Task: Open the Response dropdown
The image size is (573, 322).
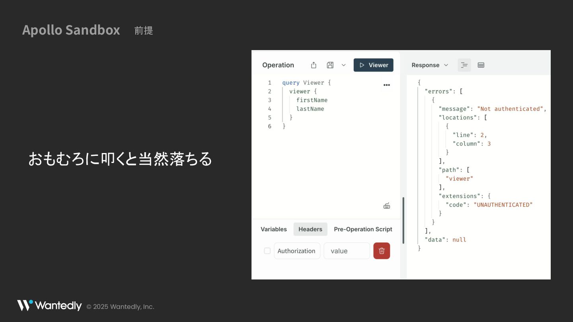Action: click(430, 65)
